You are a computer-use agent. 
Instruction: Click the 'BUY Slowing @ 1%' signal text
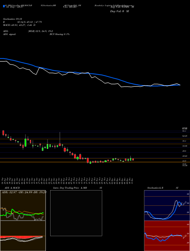pos(60,34)
